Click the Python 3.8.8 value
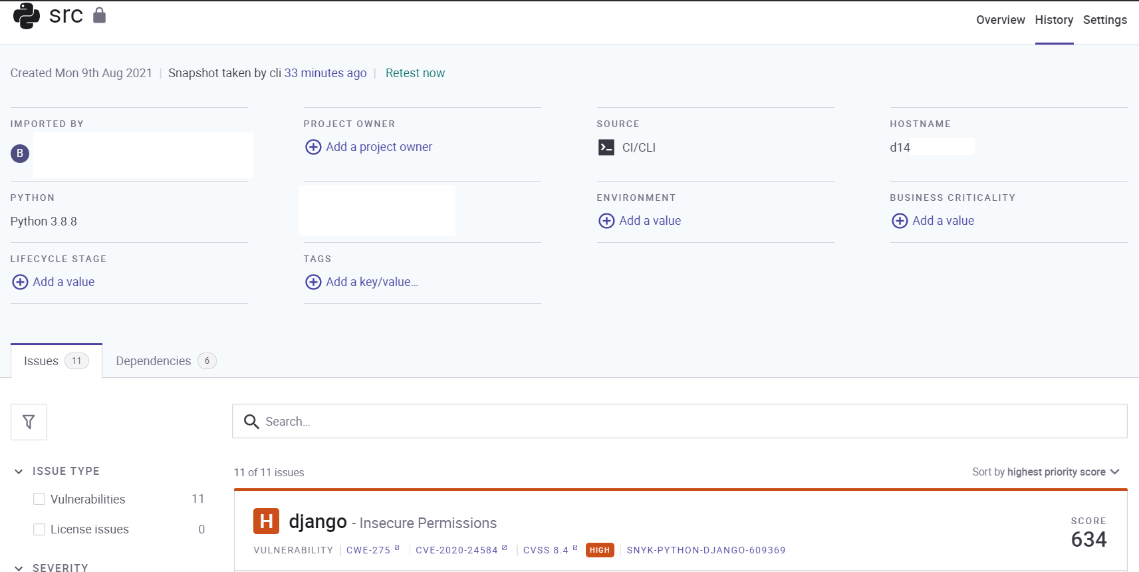Screen dimensions: 1139x572 44,221
